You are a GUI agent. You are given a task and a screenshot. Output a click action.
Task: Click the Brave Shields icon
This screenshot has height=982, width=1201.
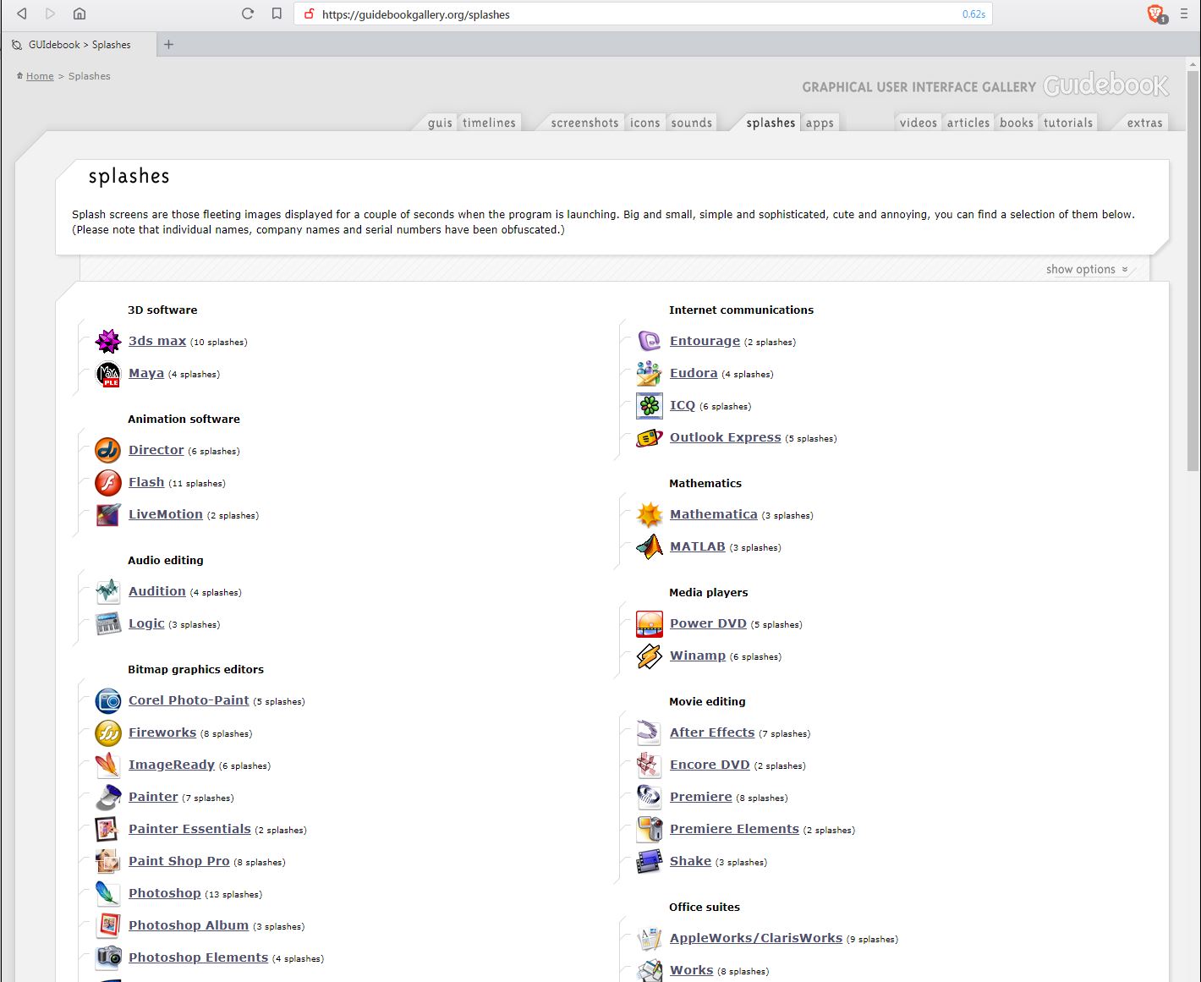[1156, 14]
